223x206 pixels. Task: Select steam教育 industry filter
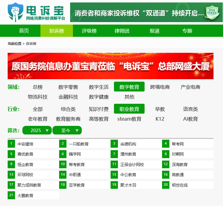click(129, 119)
